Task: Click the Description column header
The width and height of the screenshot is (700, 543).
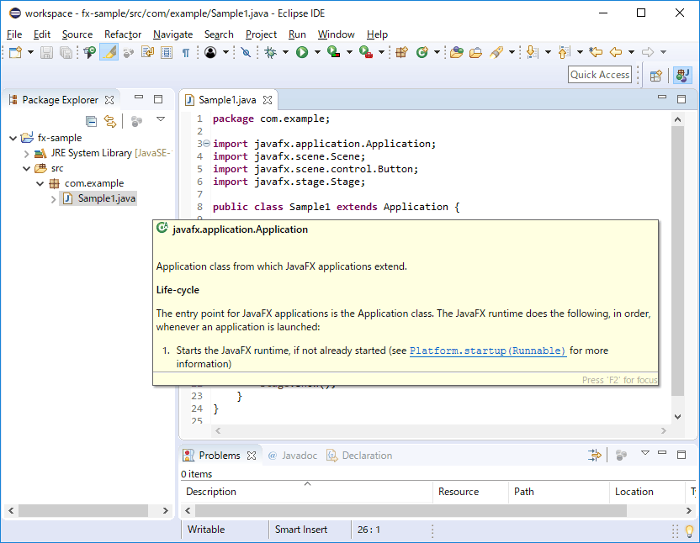Action: pos(307,492)
